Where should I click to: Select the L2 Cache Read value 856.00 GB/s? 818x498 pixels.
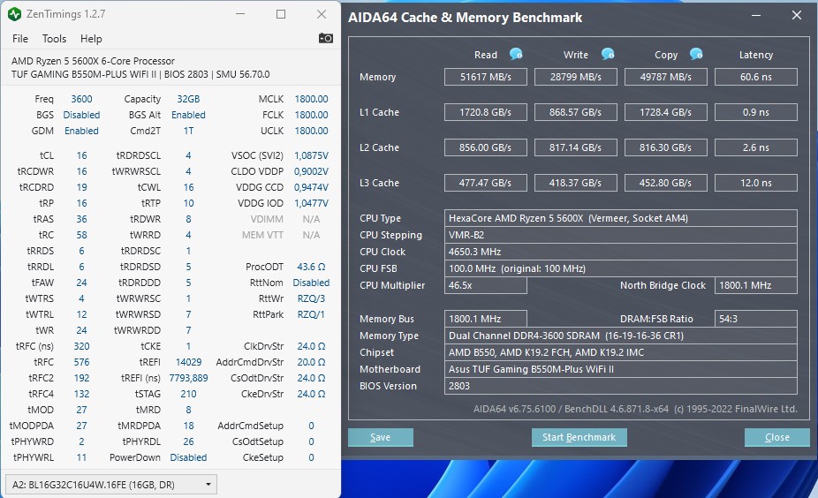pos(486,147)
